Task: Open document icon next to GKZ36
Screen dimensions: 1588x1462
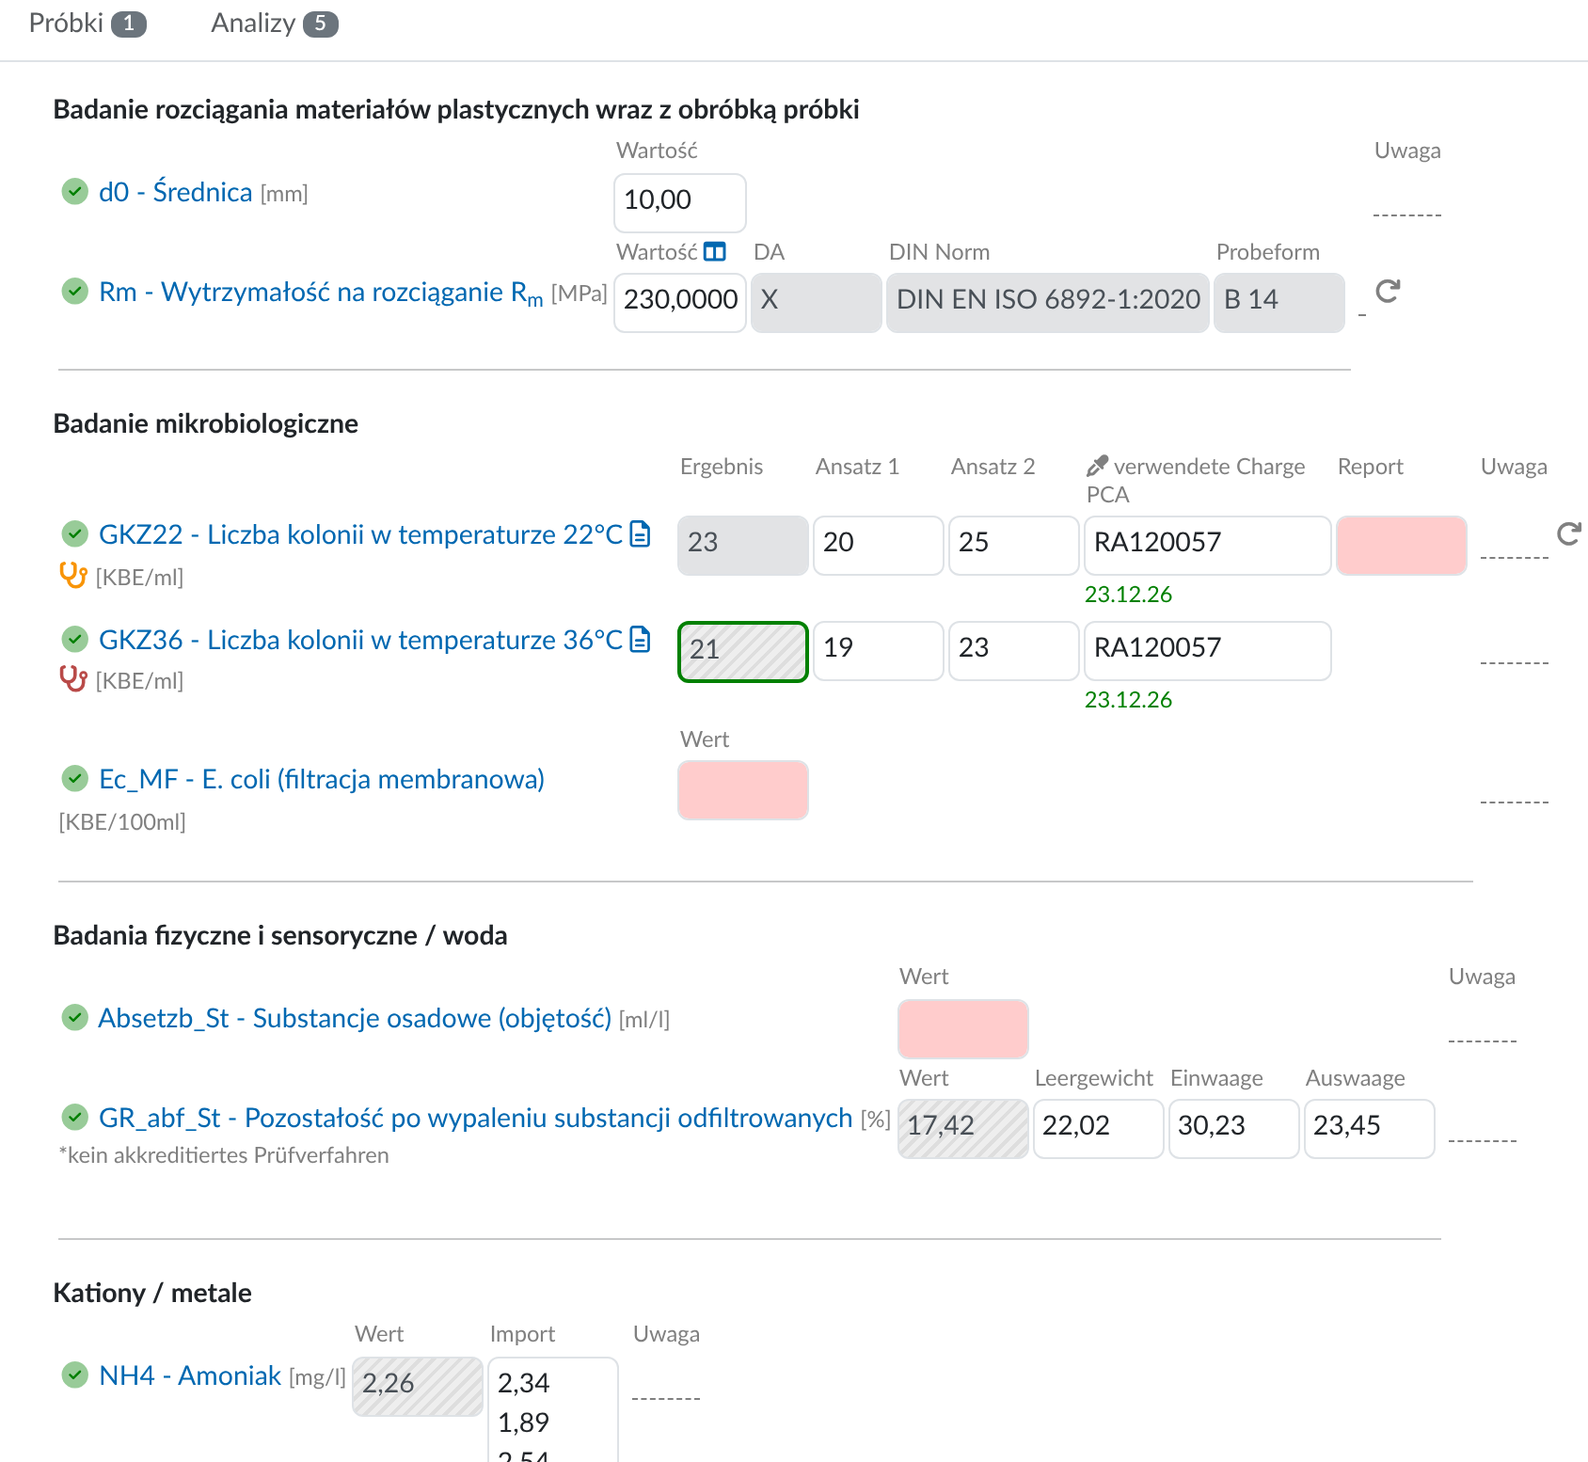Action: click(640, 639)
